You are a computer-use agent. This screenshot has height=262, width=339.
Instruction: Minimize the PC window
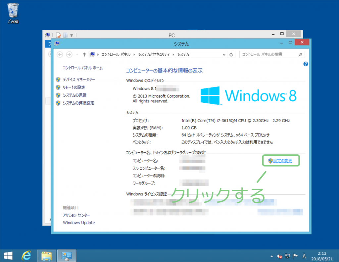tap(273, 34)
